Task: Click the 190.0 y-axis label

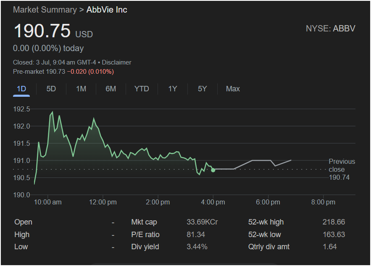Action: point(21,195)
